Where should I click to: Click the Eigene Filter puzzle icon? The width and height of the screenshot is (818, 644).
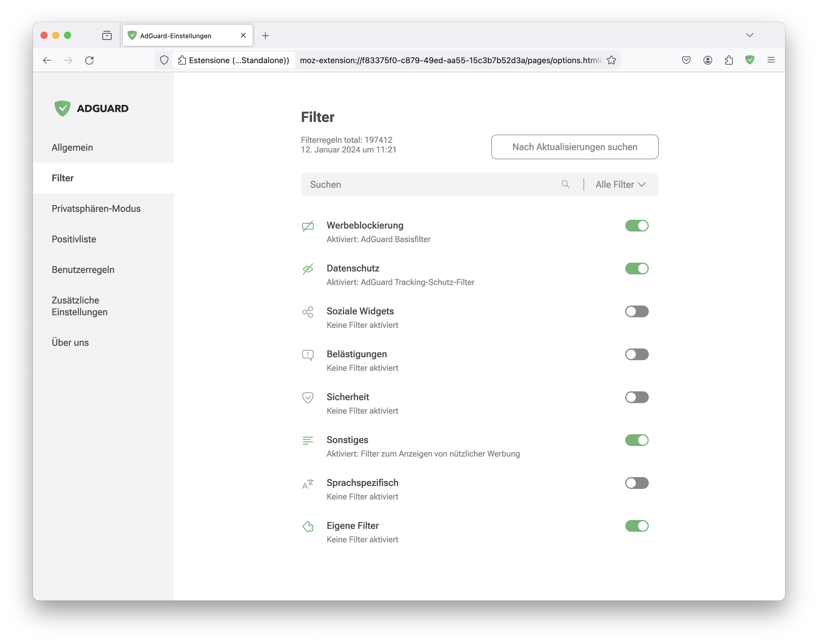[x=308, y=526]
